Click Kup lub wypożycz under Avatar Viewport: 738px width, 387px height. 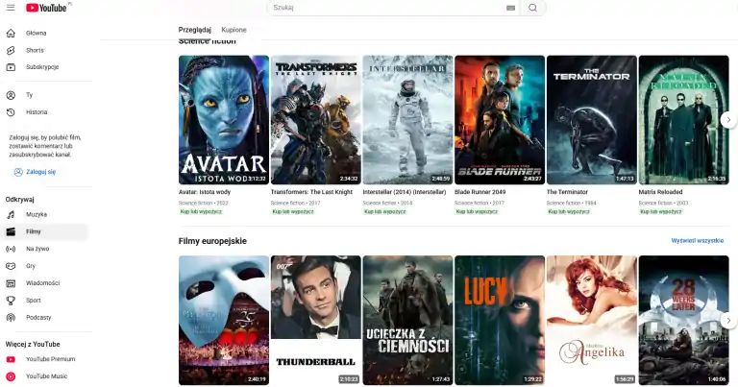(x=201, y=212)
